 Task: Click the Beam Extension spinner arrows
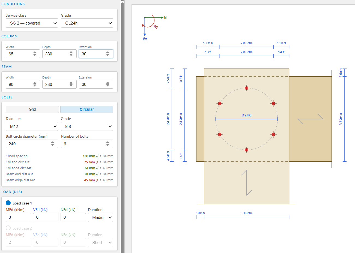tap(108, 84)
